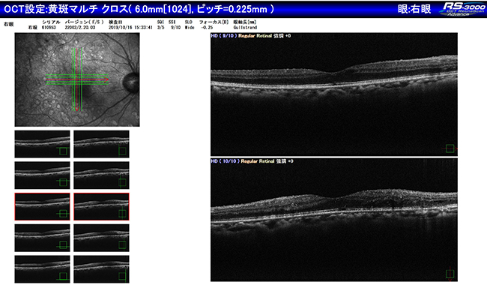The width and height of the screenshot is (487, 285).
Task: Select the red-outlined vertical scan thumbnail
Action: 101,206
